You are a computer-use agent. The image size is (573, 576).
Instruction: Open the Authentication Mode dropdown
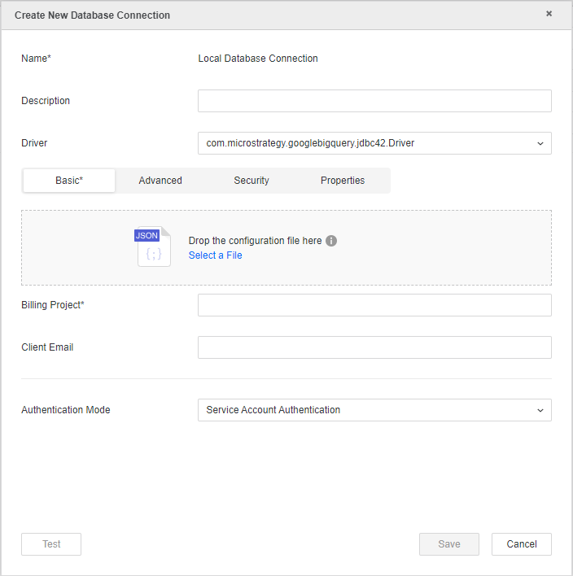point(374,410)
